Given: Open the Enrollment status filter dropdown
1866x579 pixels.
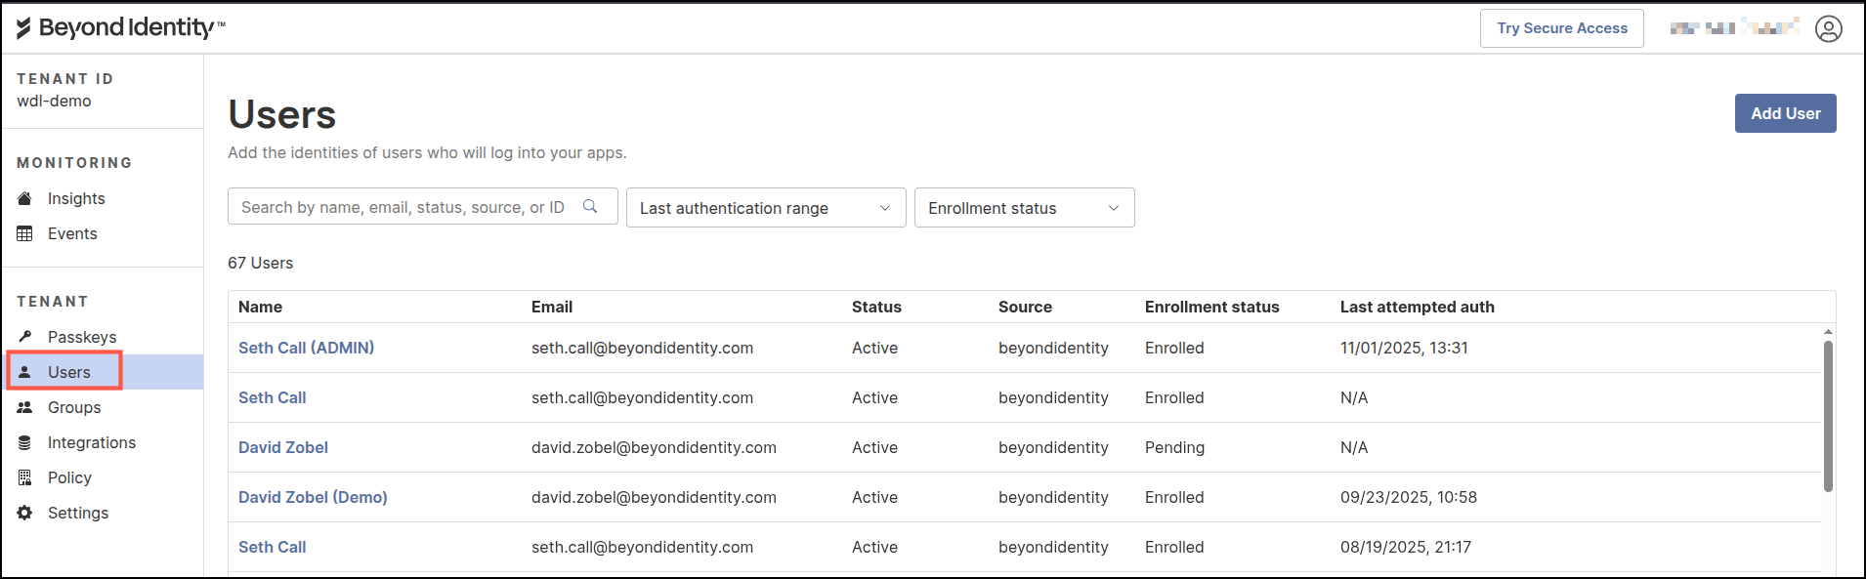Looking at the screenshot, I should (x=1023, y=208).
